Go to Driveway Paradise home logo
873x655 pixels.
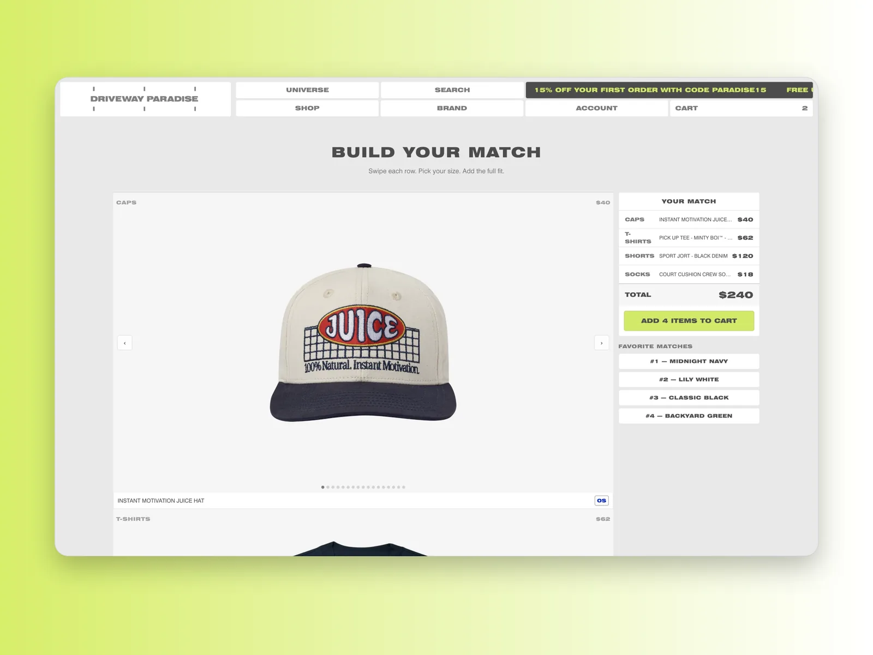145,99
